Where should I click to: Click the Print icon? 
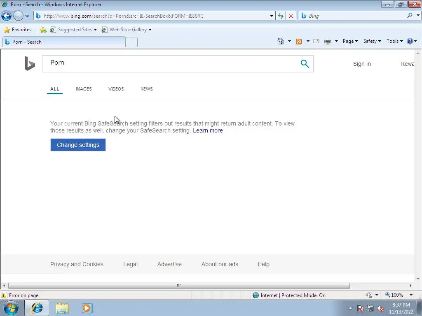coord(328,41)
